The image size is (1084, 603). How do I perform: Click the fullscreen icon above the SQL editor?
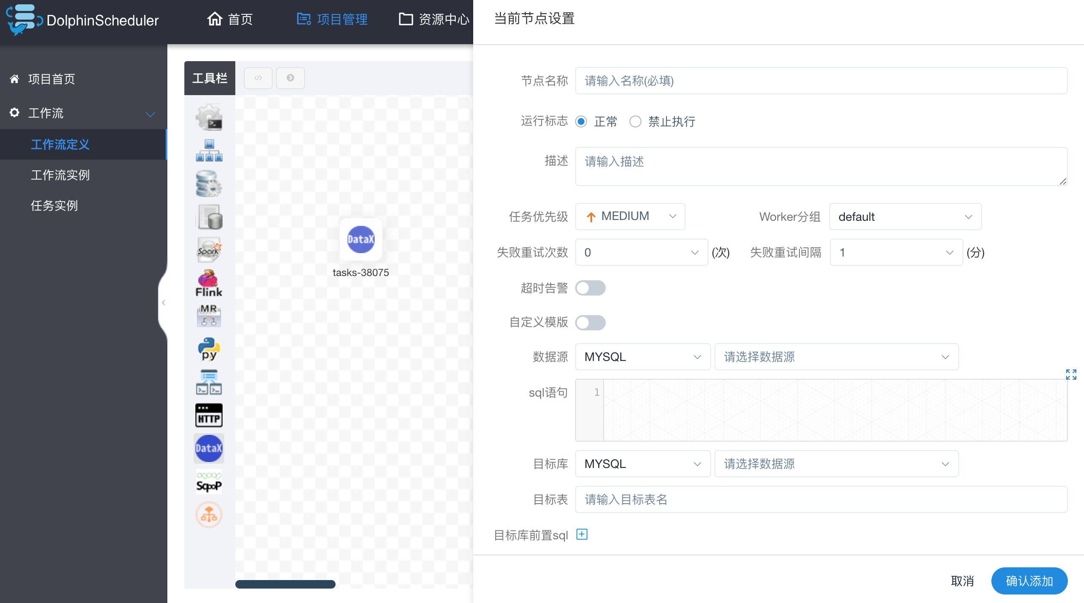[x=1071, y=374]
